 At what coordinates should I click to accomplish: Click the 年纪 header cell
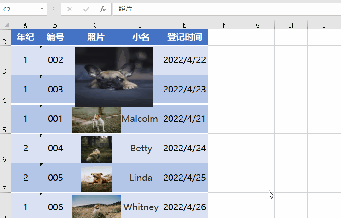point(25,37)
